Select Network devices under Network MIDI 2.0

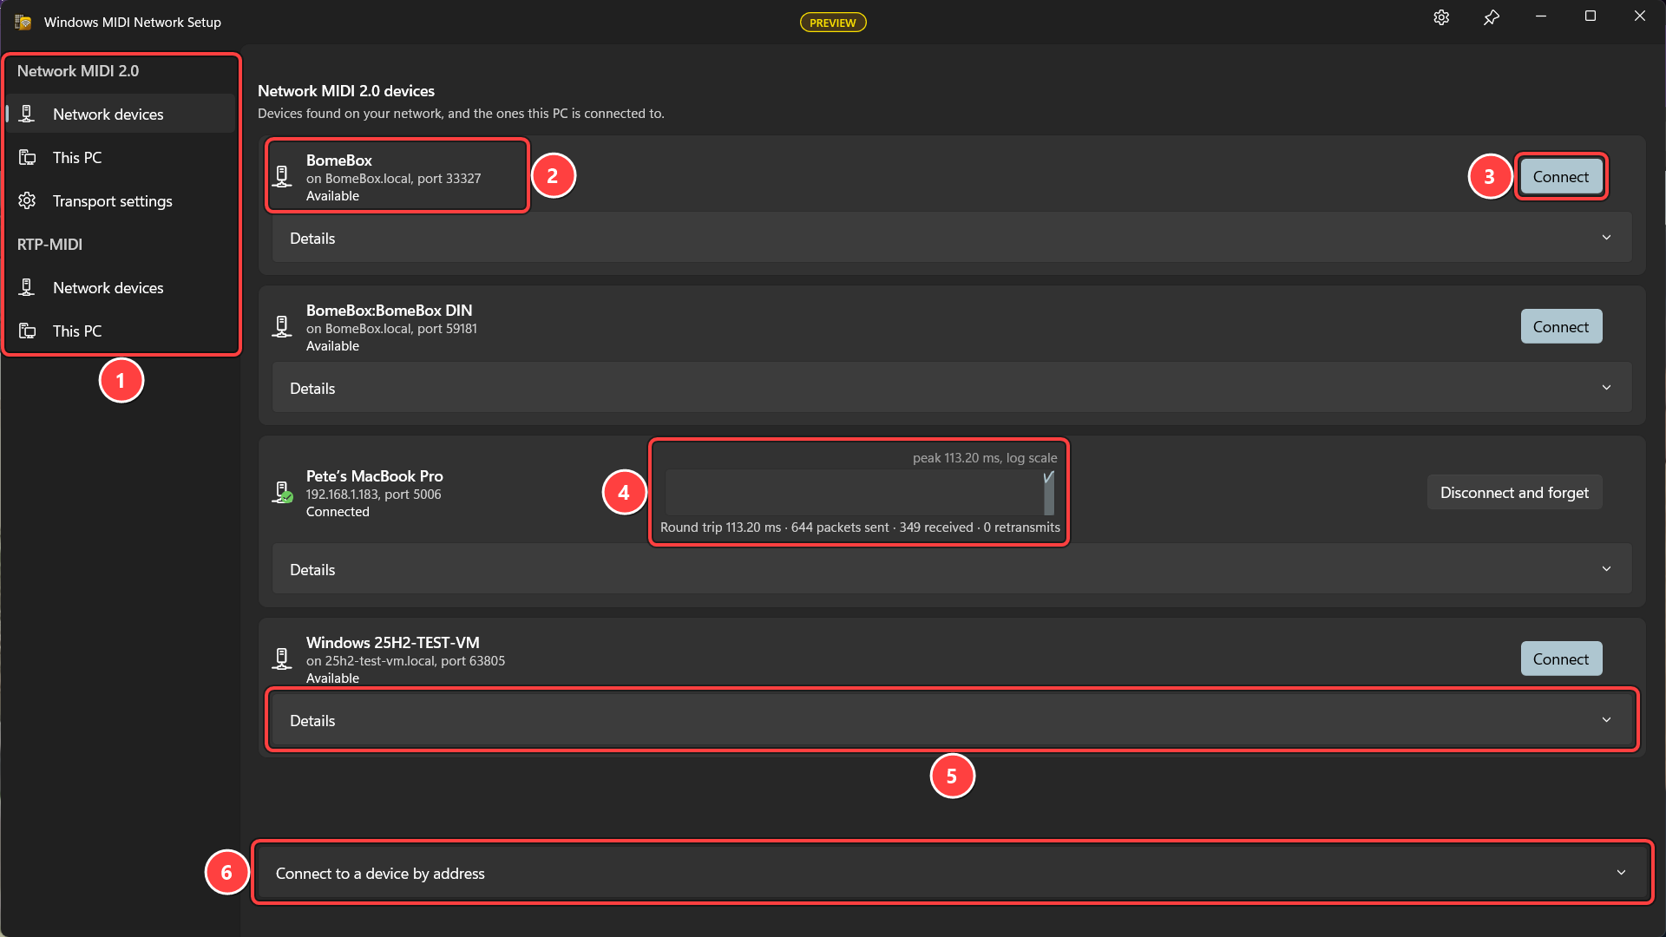click(x=121, y=114)
